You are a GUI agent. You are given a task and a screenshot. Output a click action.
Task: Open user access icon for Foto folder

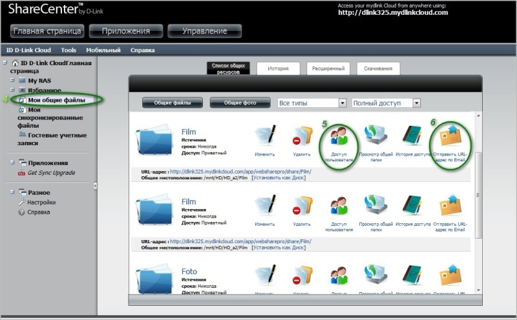[x=339, y=275]
